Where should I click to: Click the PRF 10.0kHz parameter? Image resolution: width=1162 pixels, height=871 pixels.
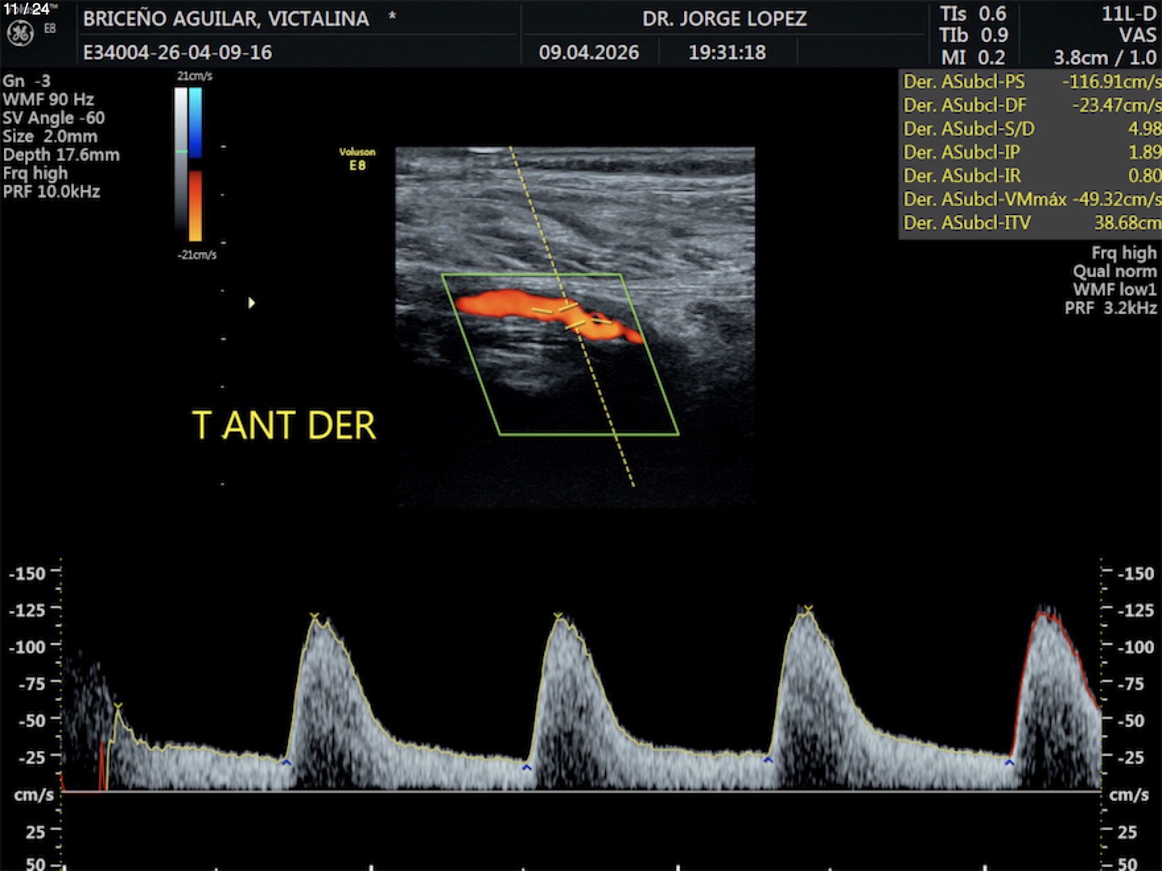51,192
